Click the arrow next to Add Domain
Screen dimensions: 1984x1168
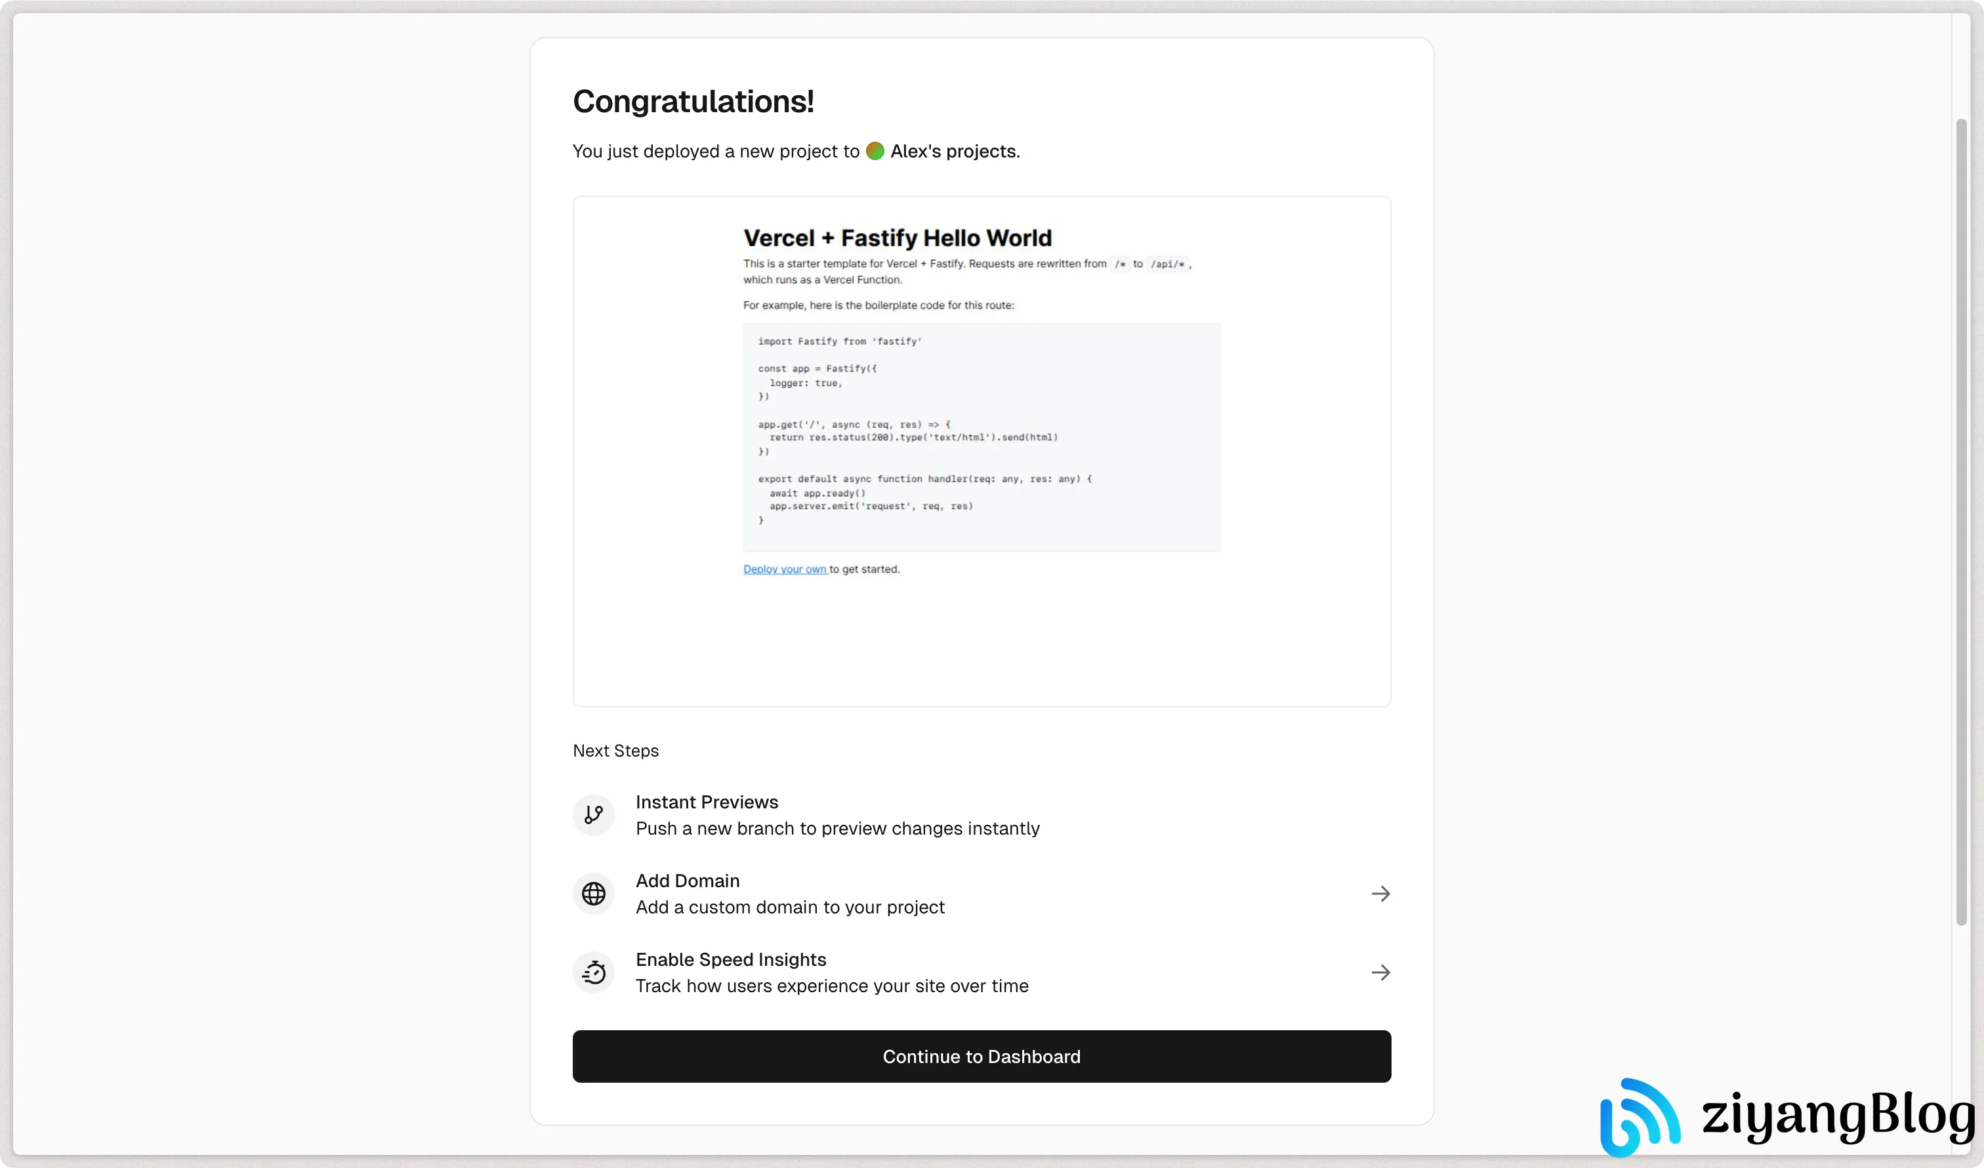[x=1380, y=893]
